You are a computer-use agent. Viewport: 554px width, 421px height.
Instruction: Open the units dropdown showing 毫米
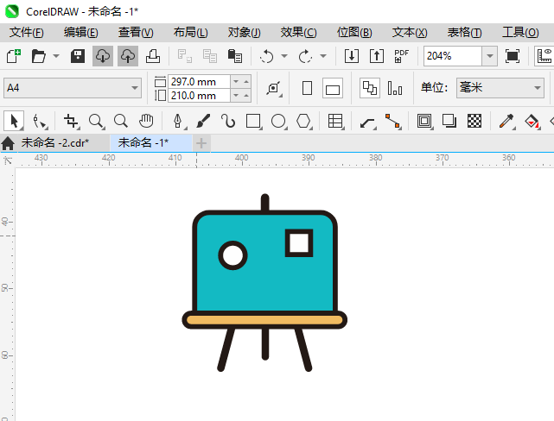tap(500, 88)
